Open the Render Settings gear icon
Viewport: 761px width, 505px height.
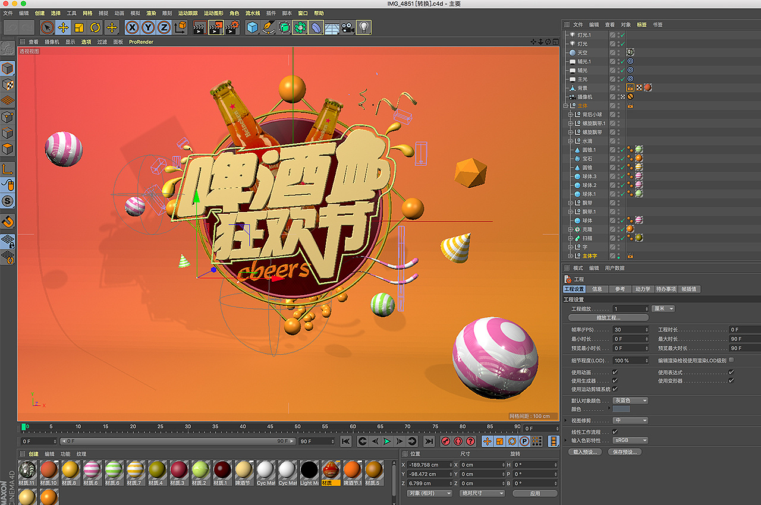click(231, 27)
